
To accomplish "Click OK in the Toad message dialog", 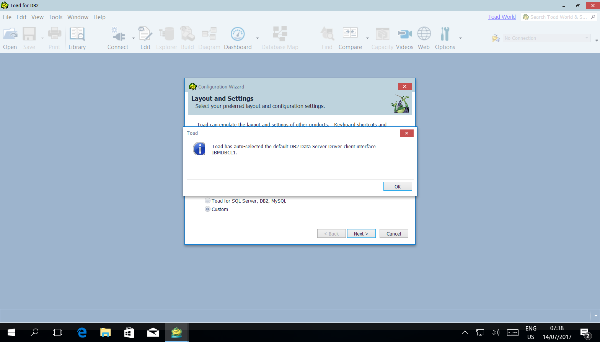I will 398,187.
